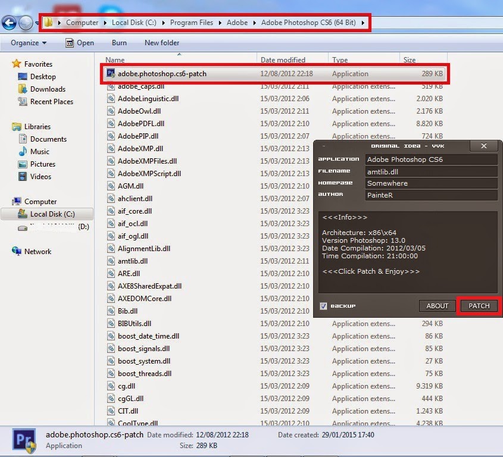Click the Computer icon in sidebar
The height and width of the screenshot is (457, 503).
coord(16,201)
